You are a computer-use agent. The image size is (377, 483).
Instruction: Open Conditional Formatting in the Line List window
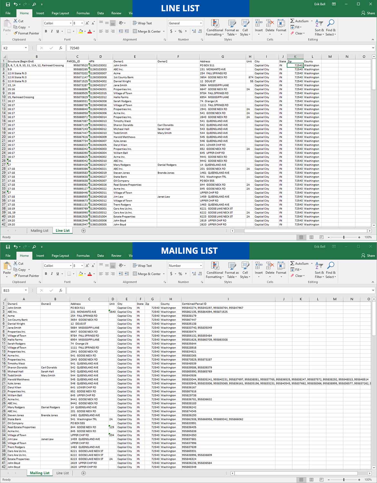[215, 28]
